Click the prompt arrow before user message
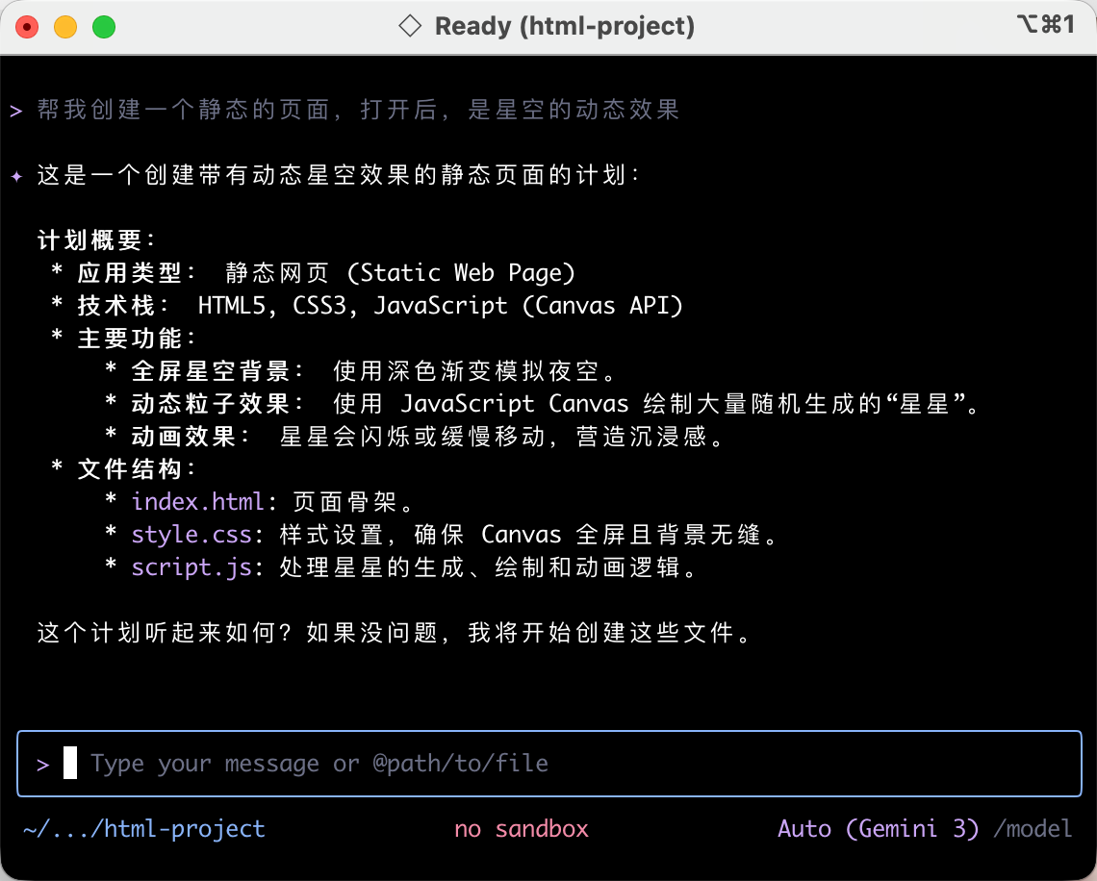Viewport: 1097px width, 881px height. pos(16,111)
